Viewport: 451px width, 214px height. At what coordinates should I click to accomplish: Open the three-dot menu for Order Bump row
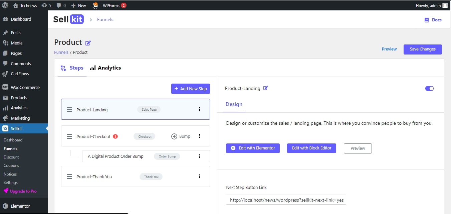[200, 156]
